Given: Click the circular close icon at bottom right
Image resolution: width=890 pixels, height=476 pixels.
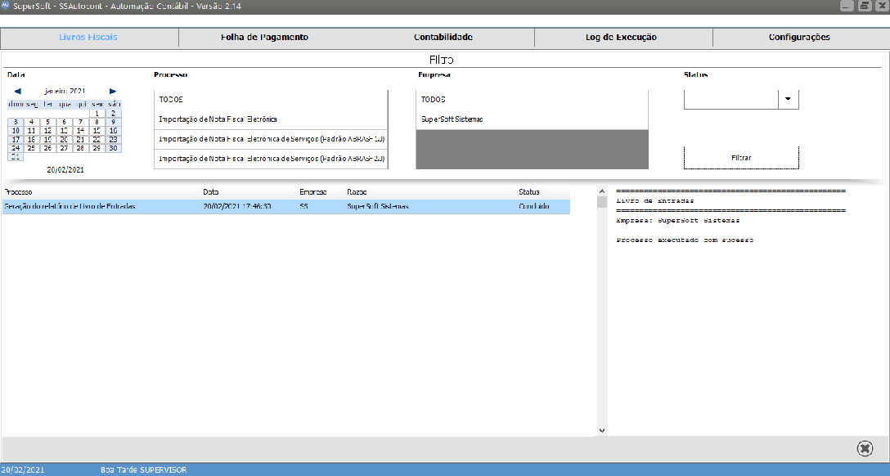Looking at the screenshot, I should click(865, 448).
